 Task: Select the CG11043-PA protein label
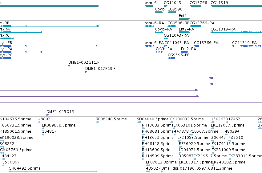click(x=177, y=43)
